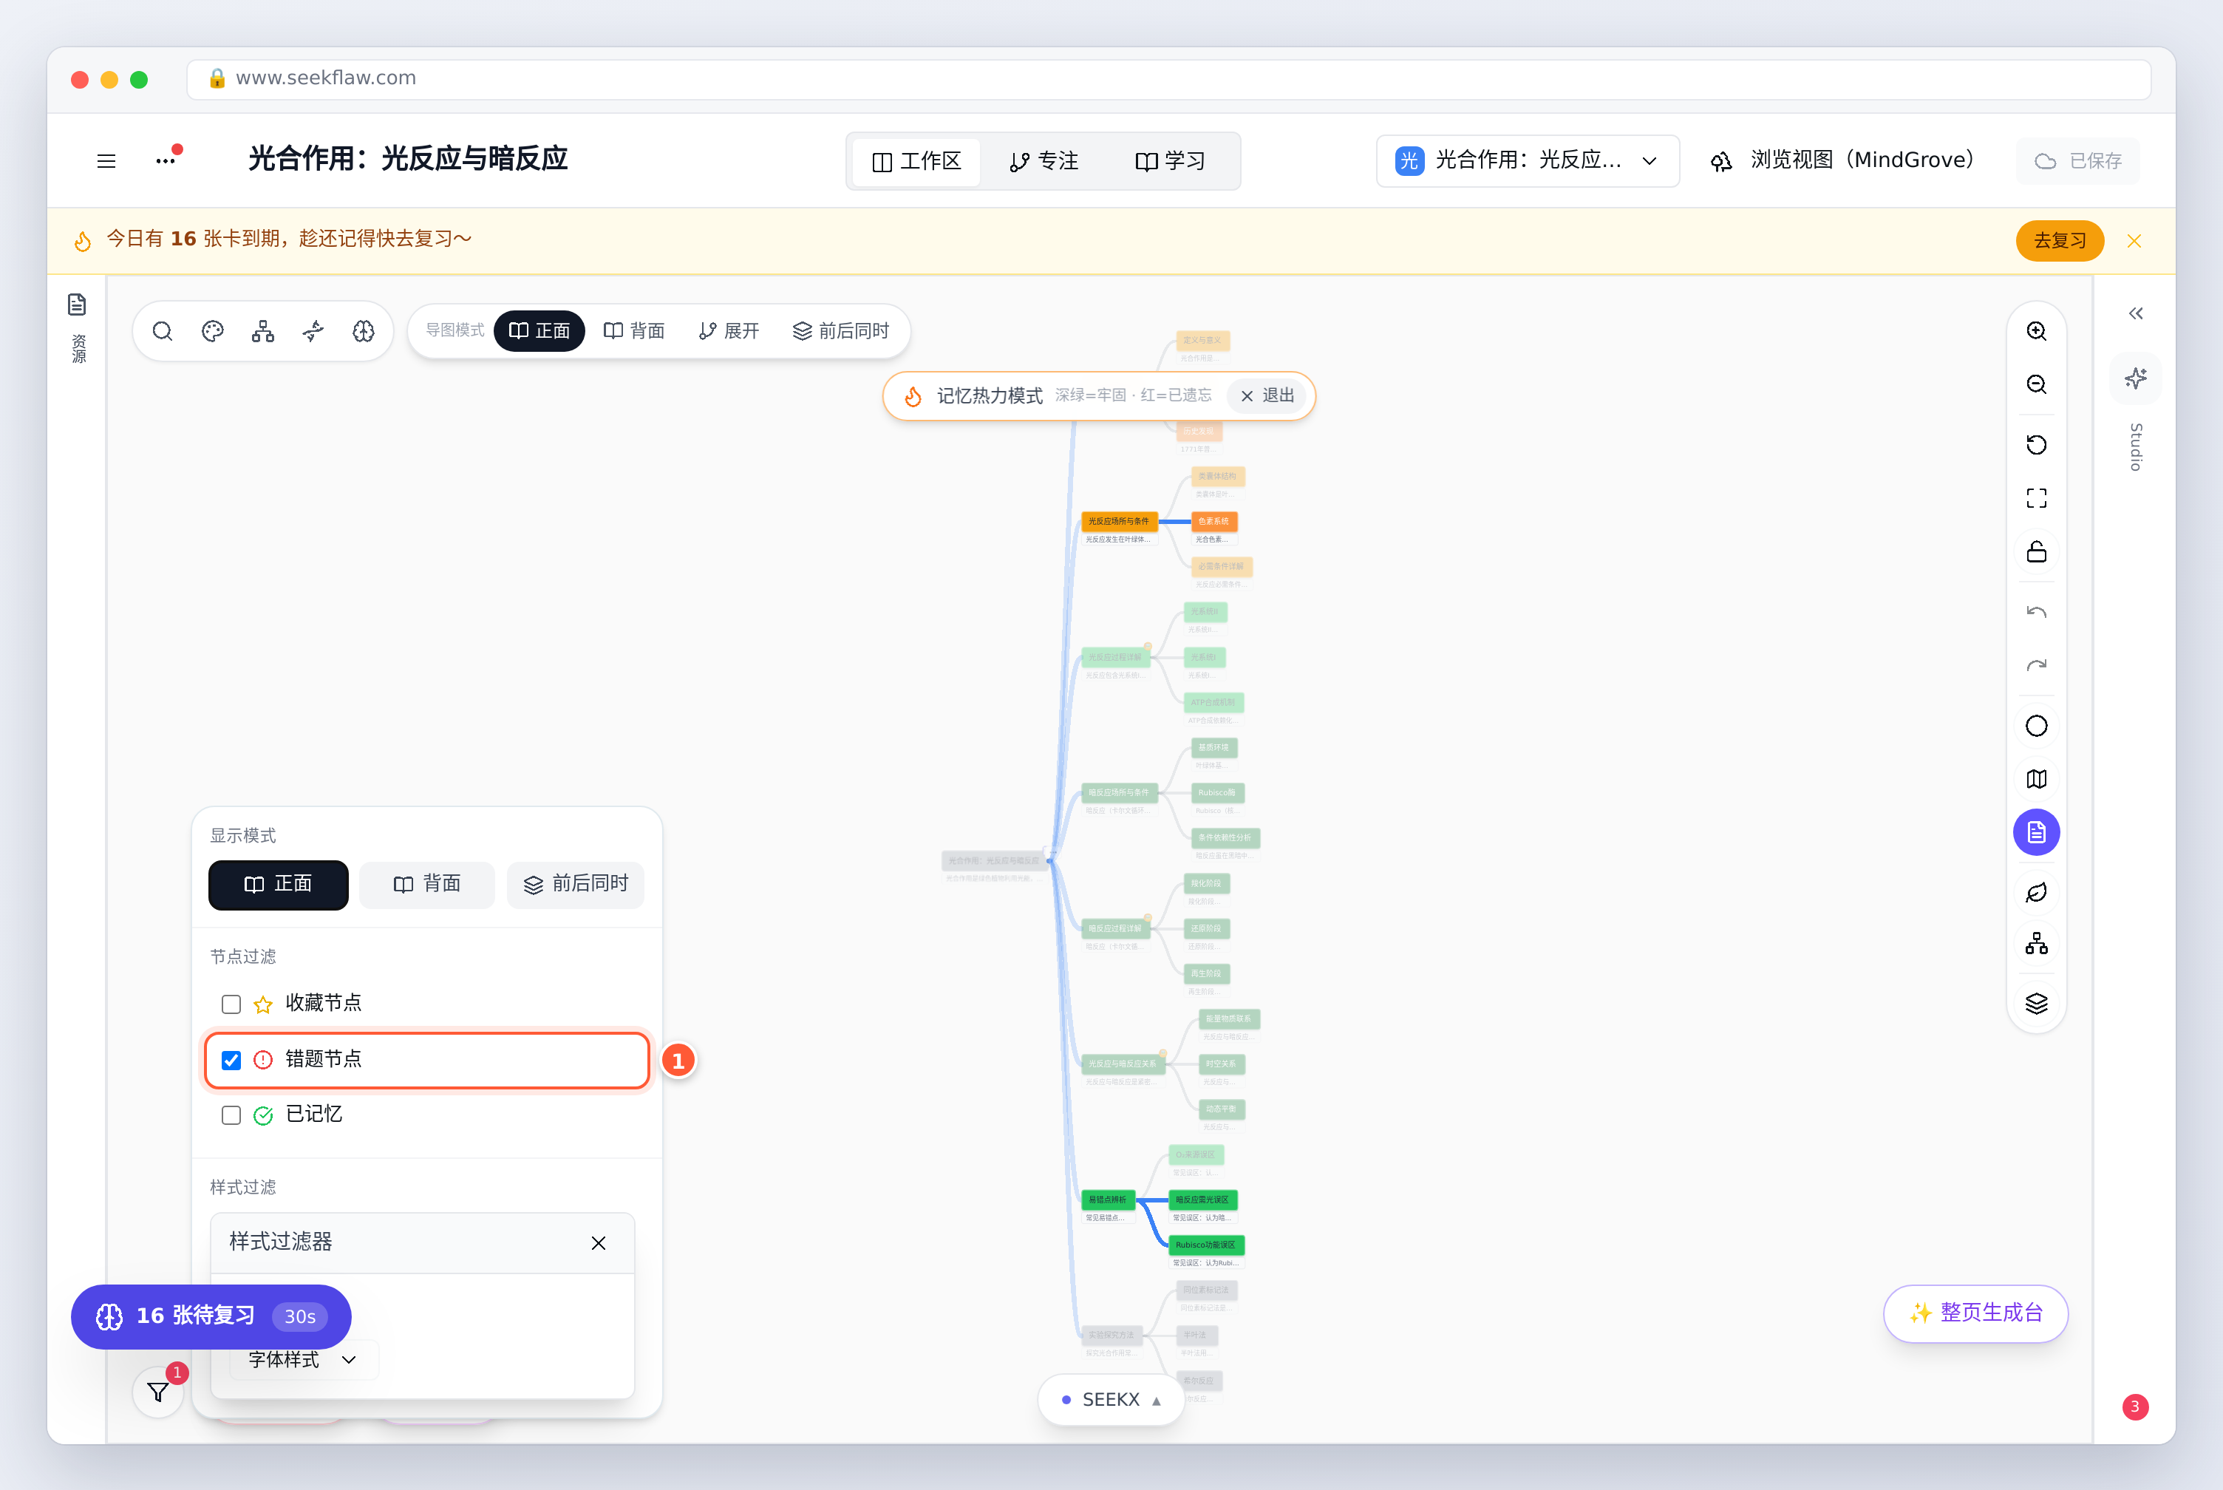The width and height of the screenshot is (2223, 1490).
Task: Open the map icon in right toolbar
Action: click(2036, 779)
